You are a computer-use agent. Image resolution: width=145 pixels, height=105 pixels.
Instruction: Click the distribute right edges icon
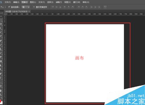pyautogui.click(x=99, y=7)
